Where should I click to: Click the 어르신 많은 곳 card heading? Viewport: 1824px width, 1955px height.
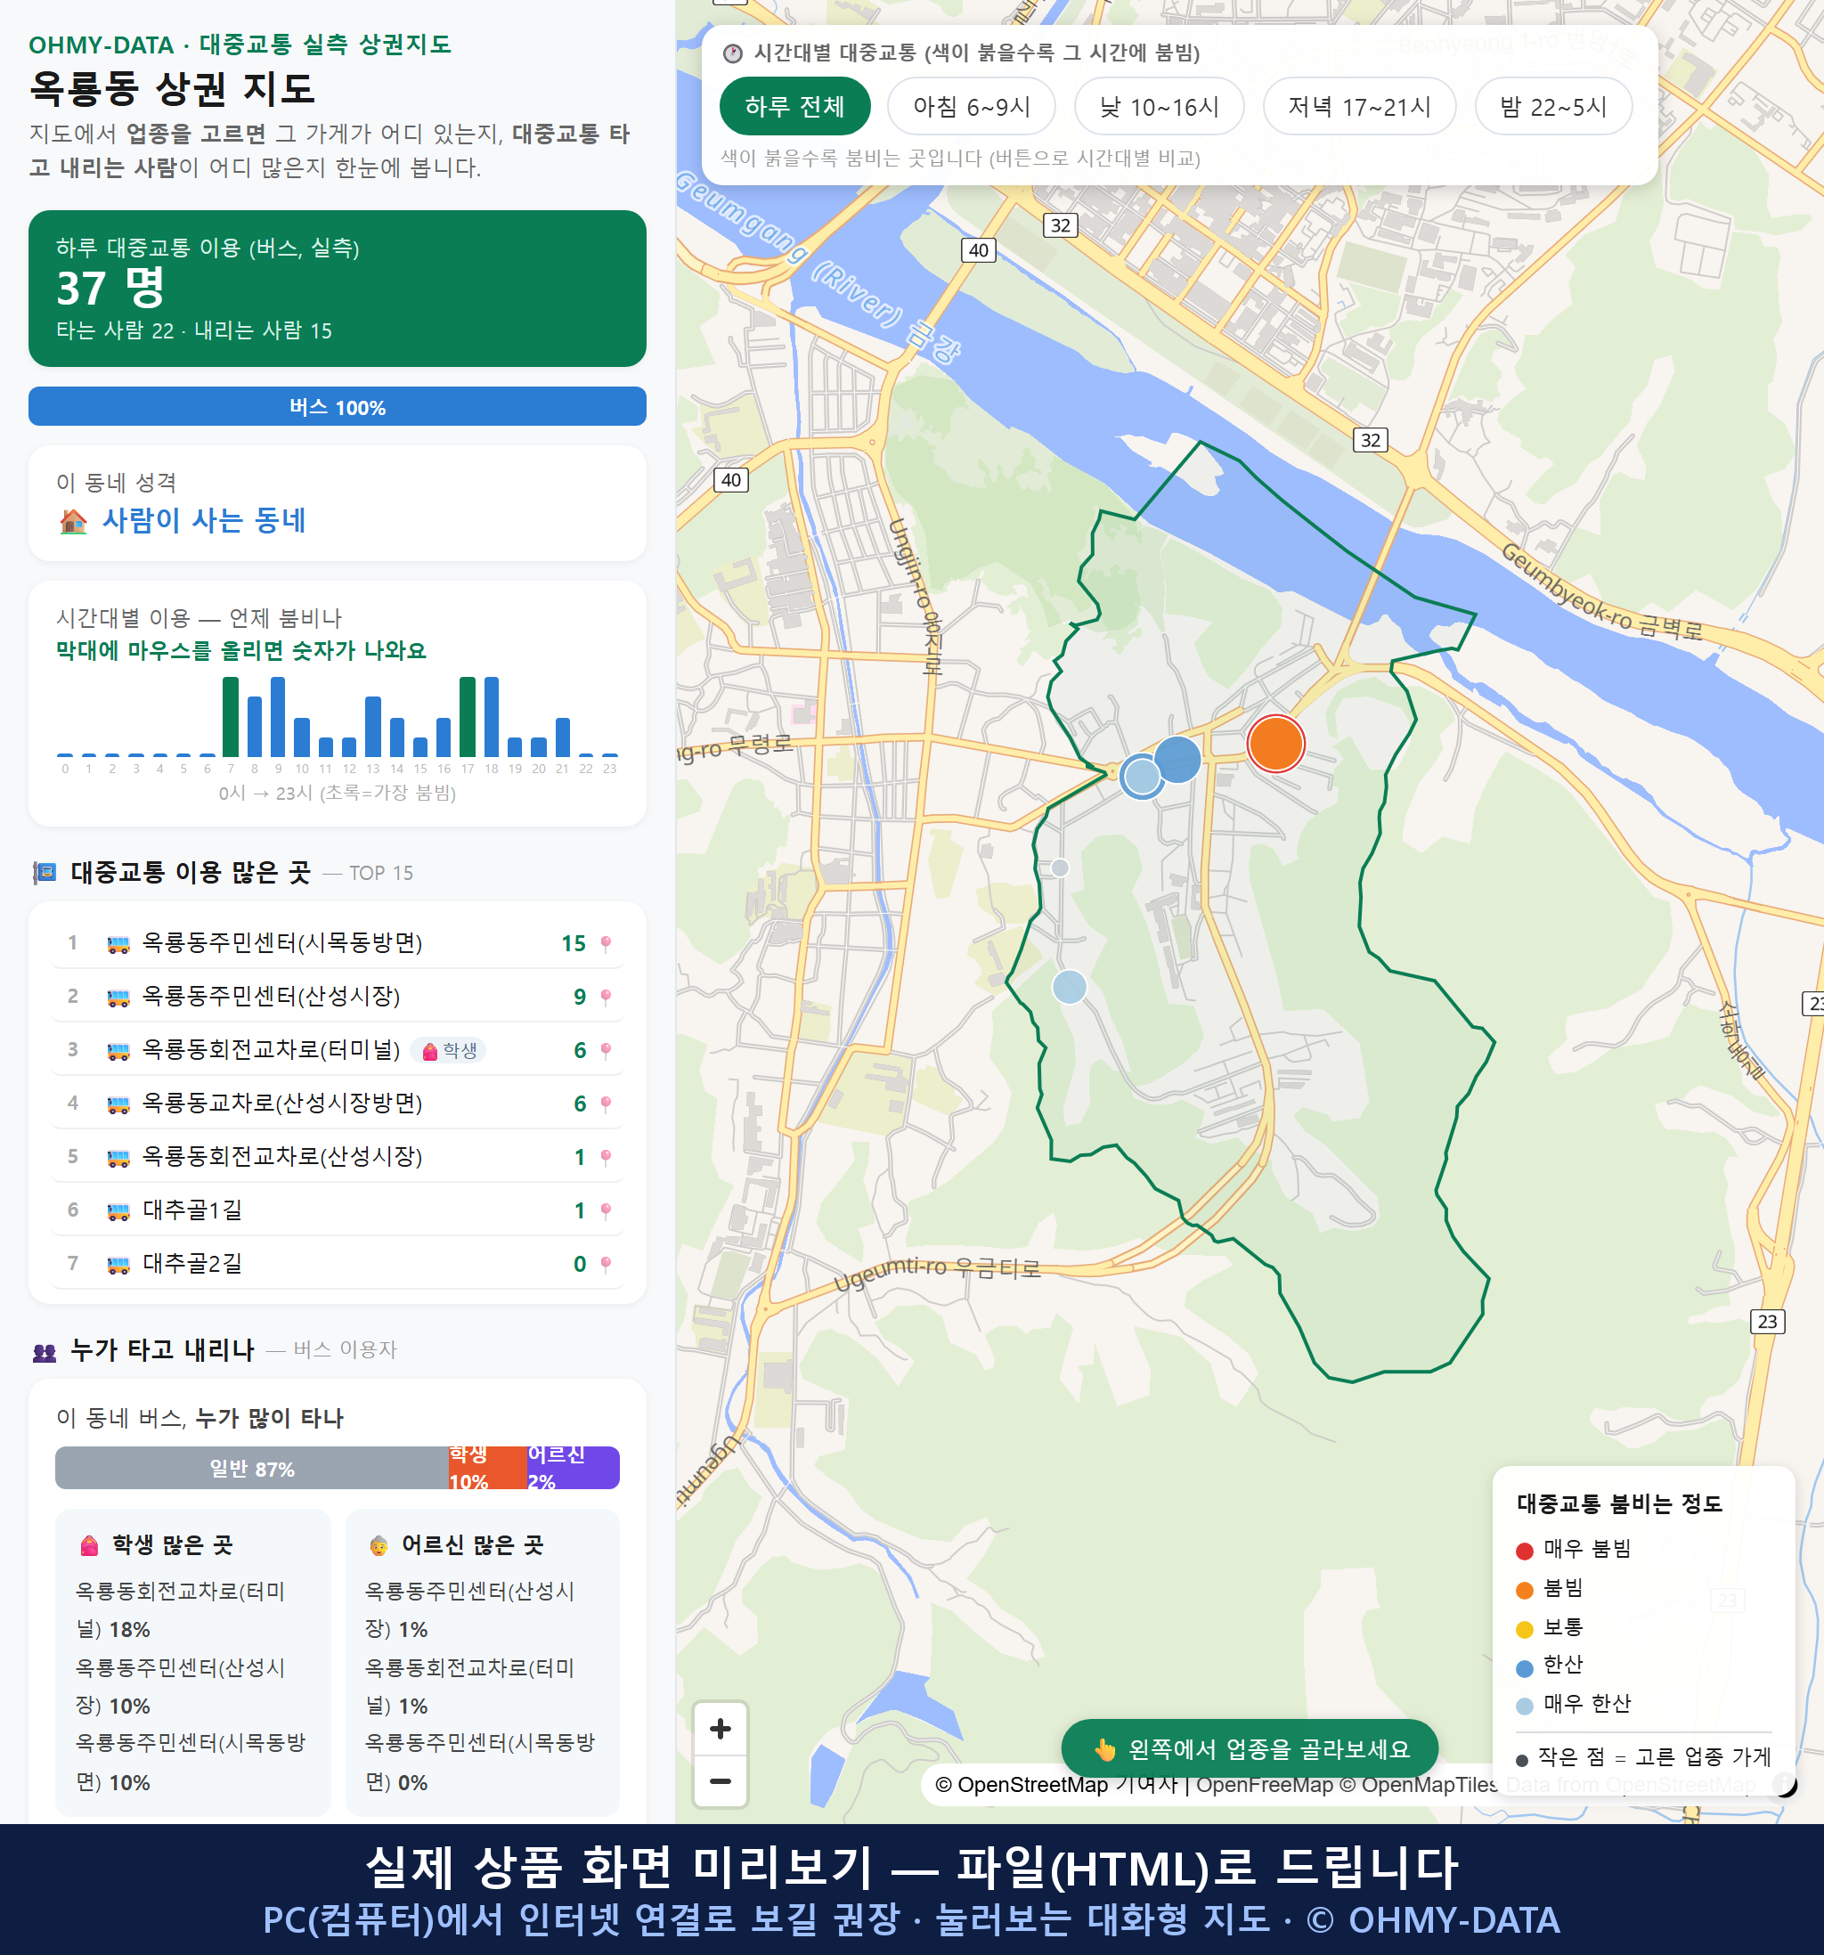(455, 1545)
